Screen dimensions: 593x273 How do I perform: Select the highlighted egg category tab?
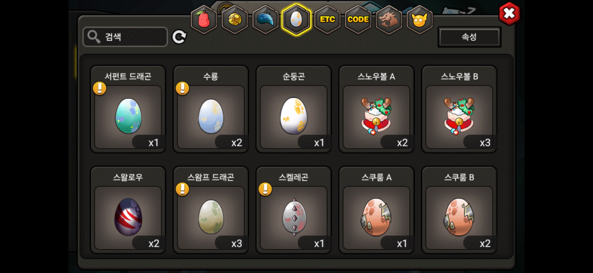(x=296, y=20)
